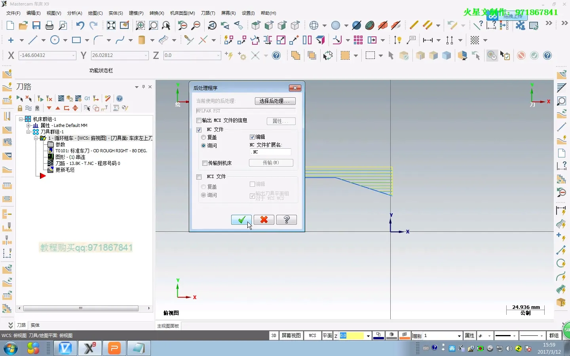Click the green checkmark OK button

pos(241,220)
